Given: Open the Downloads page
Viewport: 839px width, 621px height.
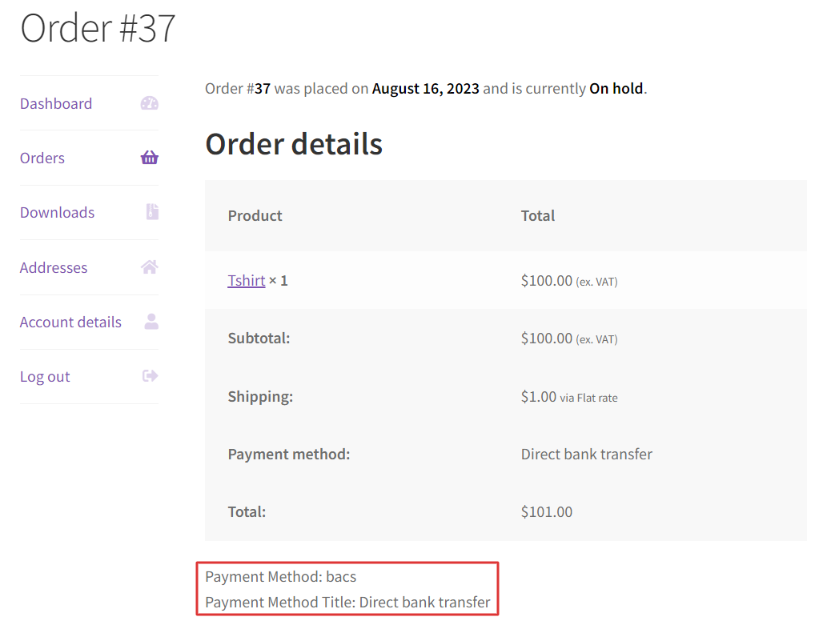Looking at the screenshot, I should coord(57,212).
